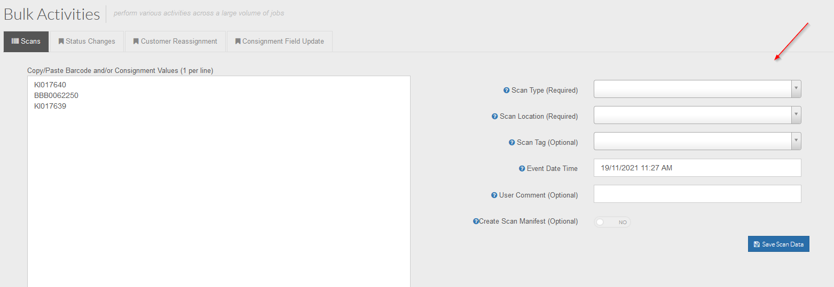Click the help icon beside Event Date Time
The width and height of the screenshot is (834, 287).
click(522, 169)
